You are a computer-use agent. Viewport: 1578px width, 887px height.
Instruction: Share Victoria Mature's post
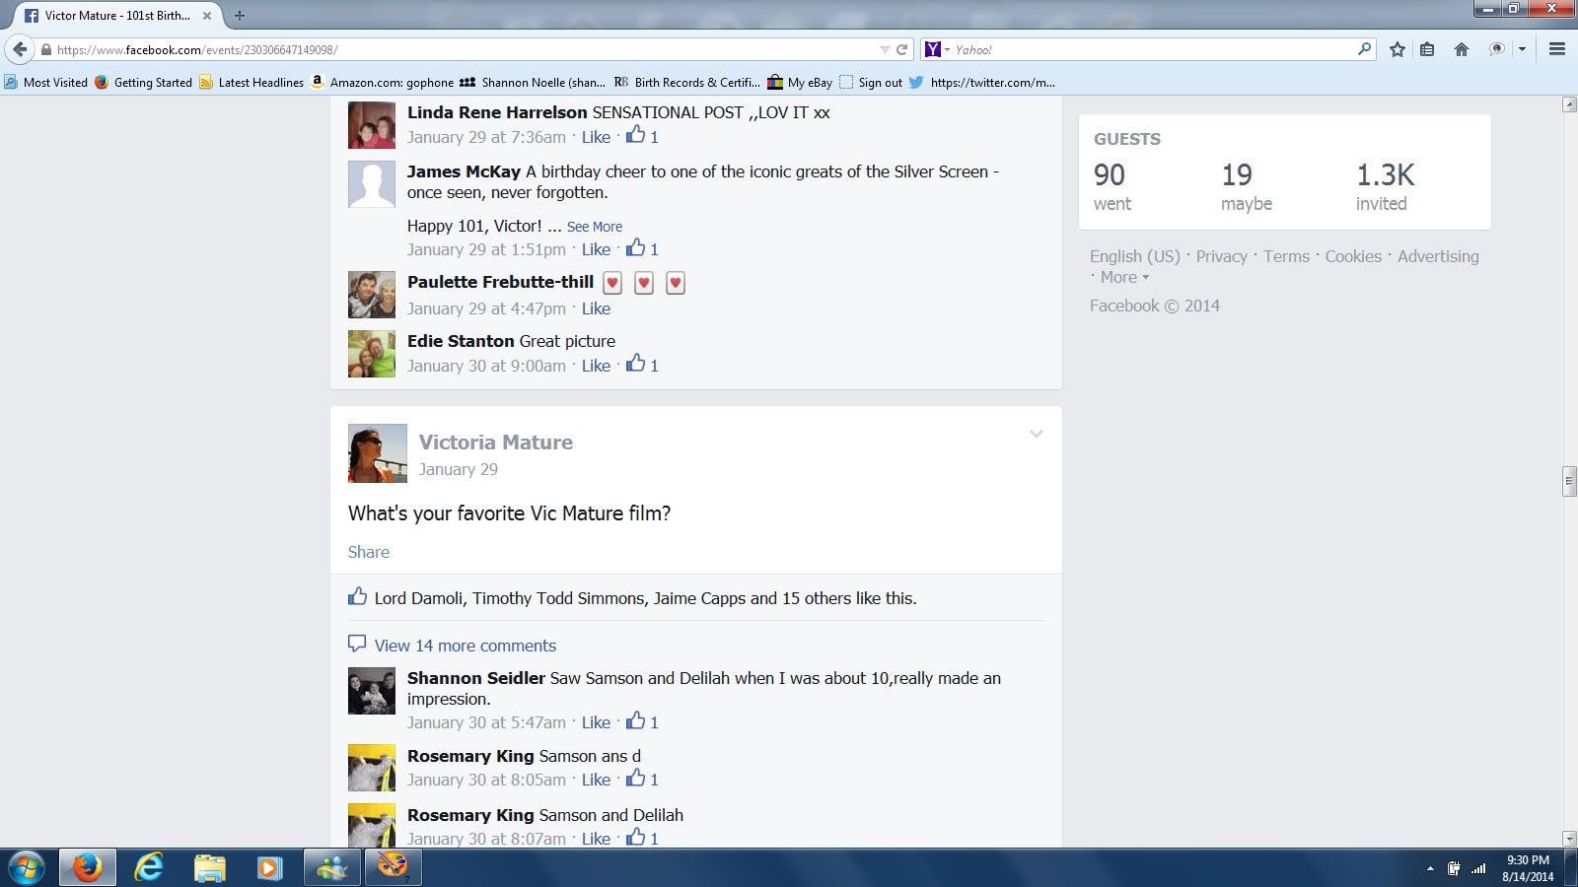click(369, 552)
